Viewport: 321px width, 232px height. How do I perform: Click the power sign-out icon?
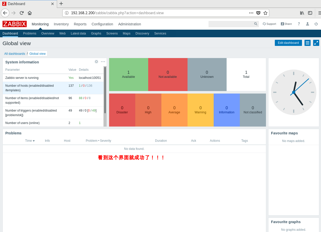(x=316, y=24)
